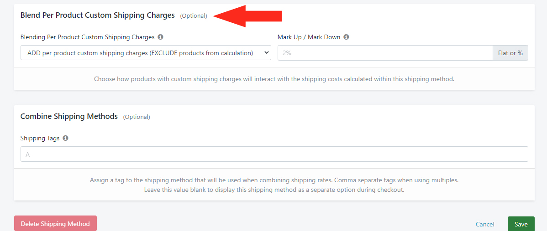The image size is (547, 231).
Task: Focus the Mark Up / Mark Down 2% field
Action: (x=385, y=53)
